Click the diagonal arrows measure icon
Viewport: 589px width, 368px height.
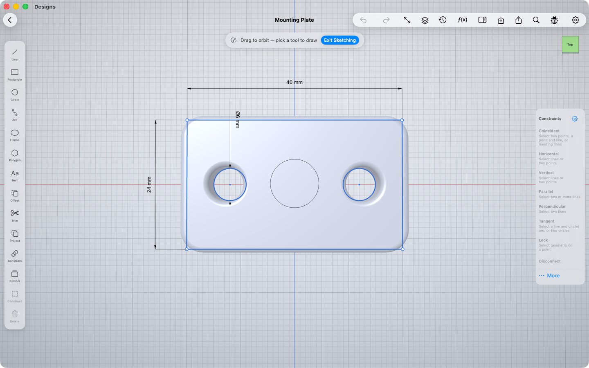pyautogui.click(x=407, y=20)
